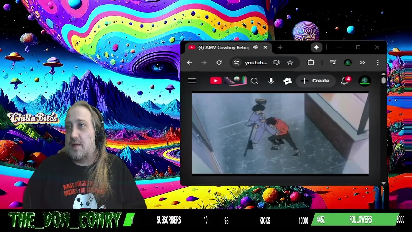
Task: Open YouTube search via the magnifier icon
Action: tap(255, 81)
